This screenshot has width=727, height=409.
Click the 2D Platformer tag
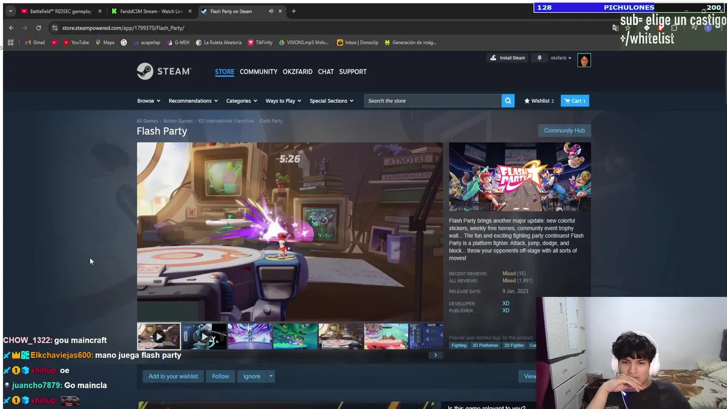485,345
